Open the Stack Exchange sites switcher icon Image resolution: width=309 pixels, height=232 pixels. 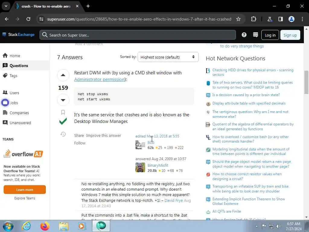click(x=255, y=35)
